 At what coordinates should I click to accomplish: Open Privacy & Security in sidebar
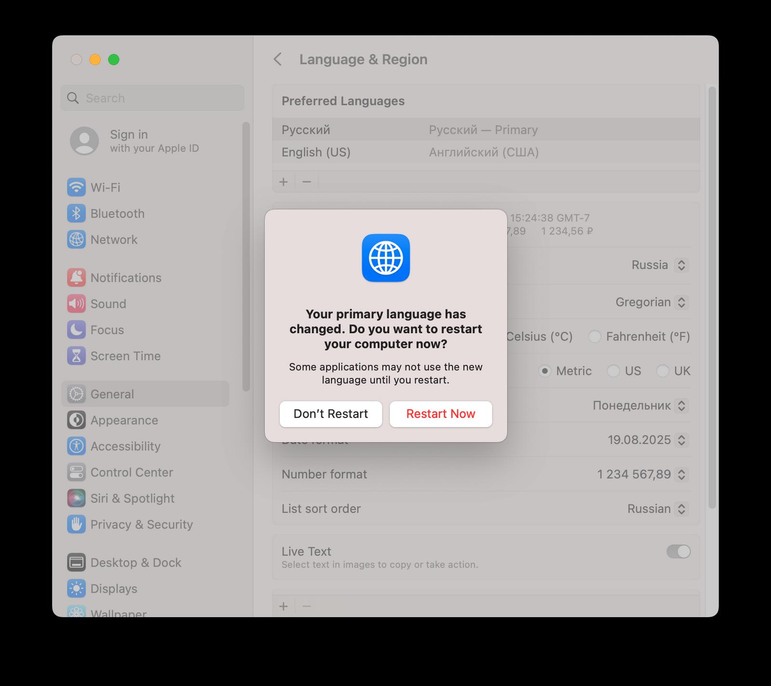coord(142,524)
